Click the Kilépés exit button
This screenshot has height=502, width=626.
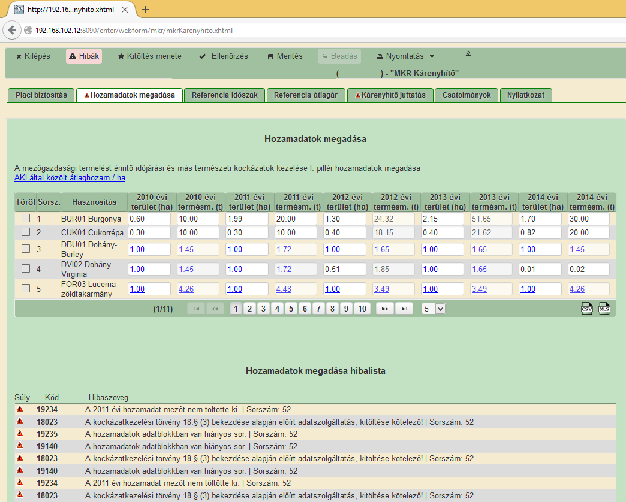[x=33, y=56]
